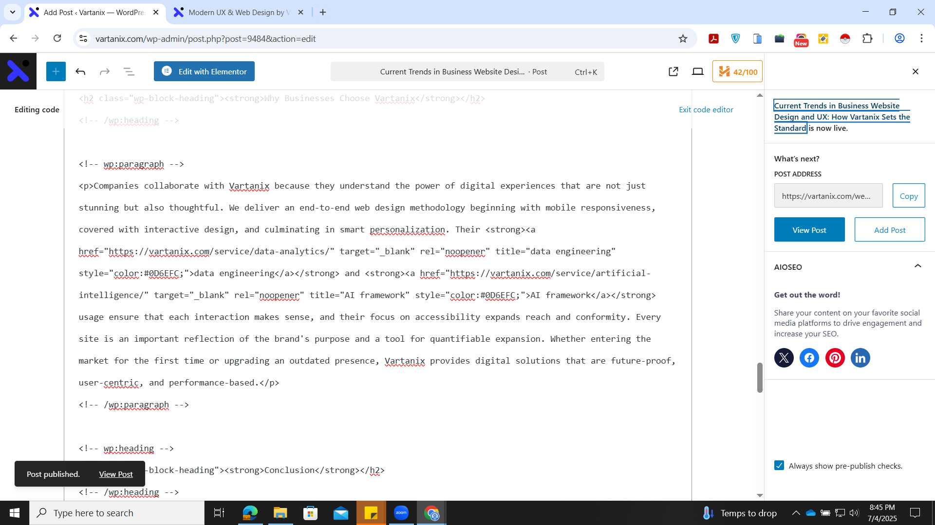Viewport: 935px width, 525px height.
Task: Open the Chrome three-dot menu
Action: pos(921,38)
